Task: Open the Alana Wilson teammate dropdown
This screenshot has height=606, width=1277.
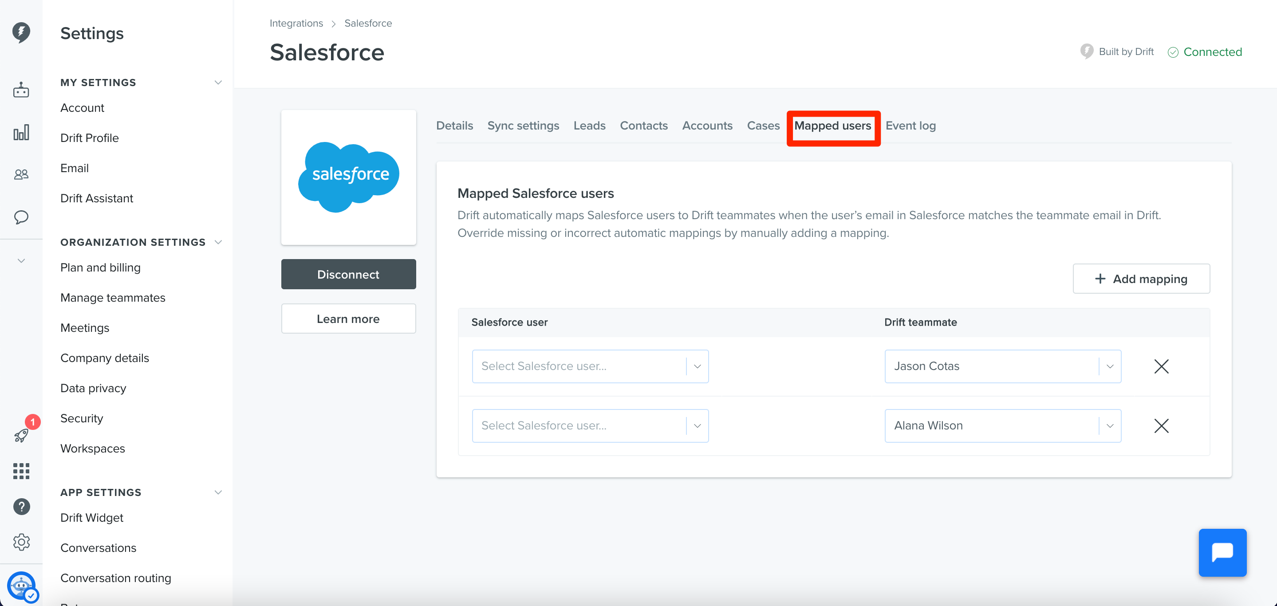Action: [1002, 425]
